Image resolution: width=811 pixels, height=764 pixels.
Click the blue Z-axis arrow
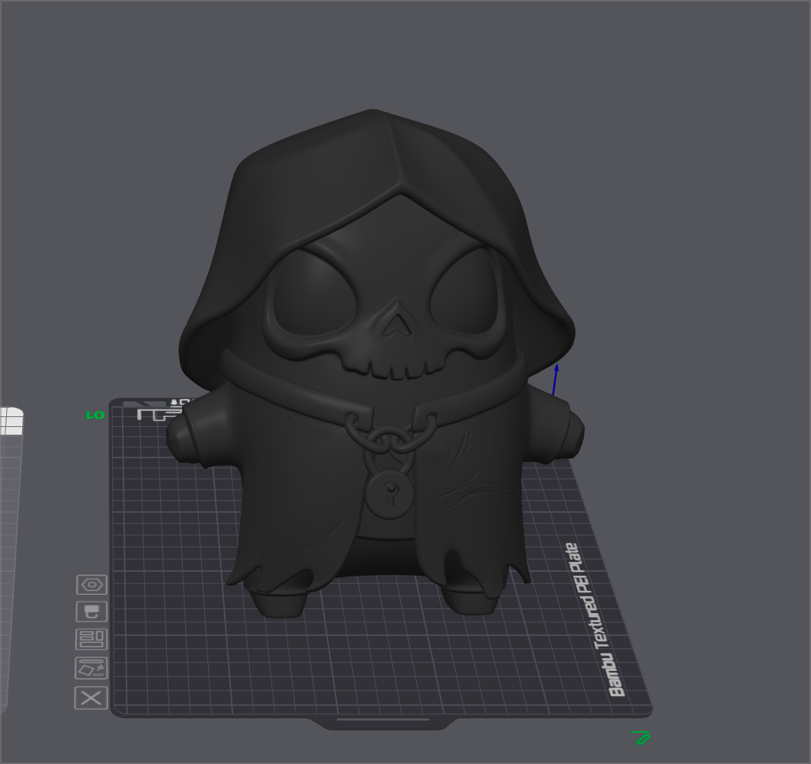(555, 380)
